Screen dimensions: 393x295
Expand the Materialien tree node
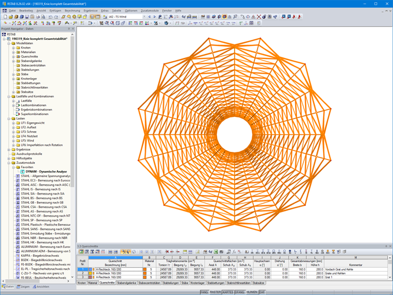click(13, 52)
